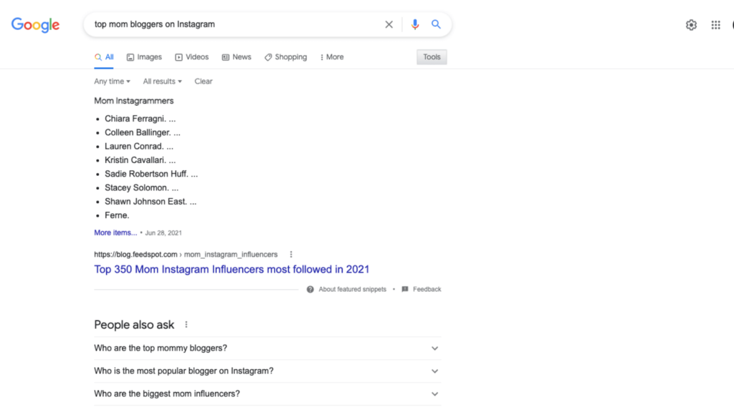734x412 pixels.
Task: Open the All results dropdown
Action: click(162, 82)
